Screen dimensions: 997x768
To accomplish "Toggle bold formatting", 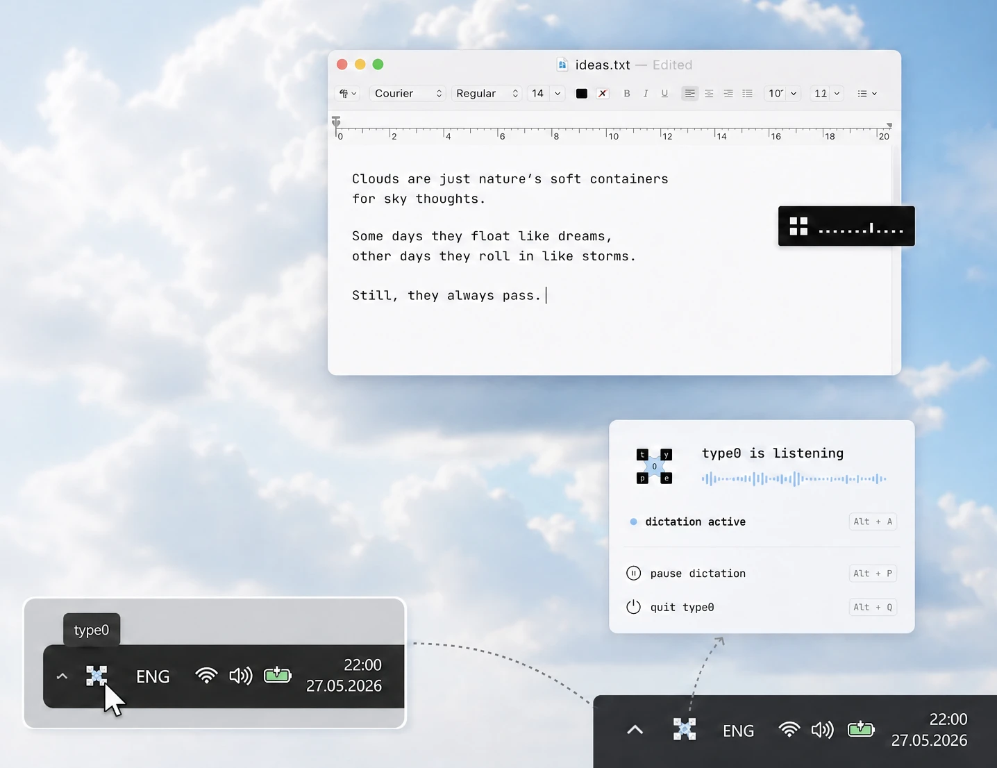I will click(x=627, y=93).
